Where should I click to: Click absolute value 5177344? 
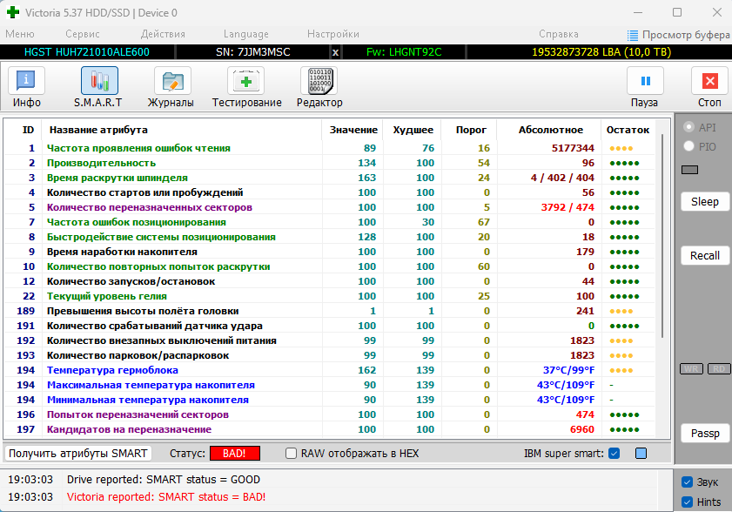573,148
